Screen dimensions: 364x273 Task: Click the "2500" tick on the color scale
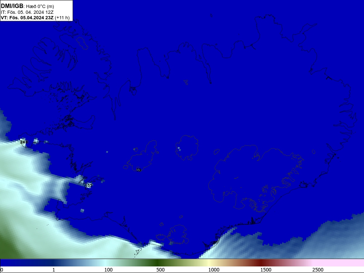pyautogui.click(x=318, y=270)
